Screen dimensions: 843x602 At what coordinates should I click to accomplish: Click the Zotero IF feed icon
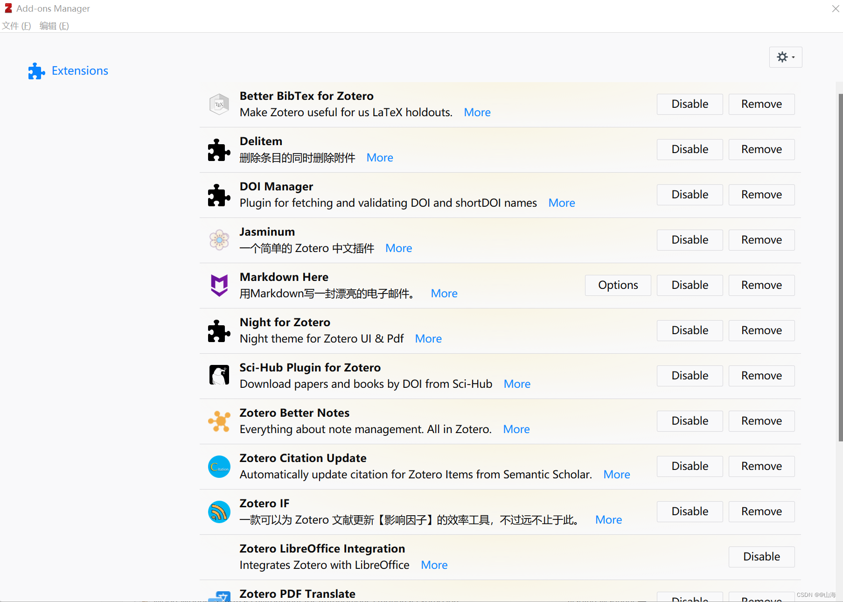pyautogui.click(x=219, y=511)
